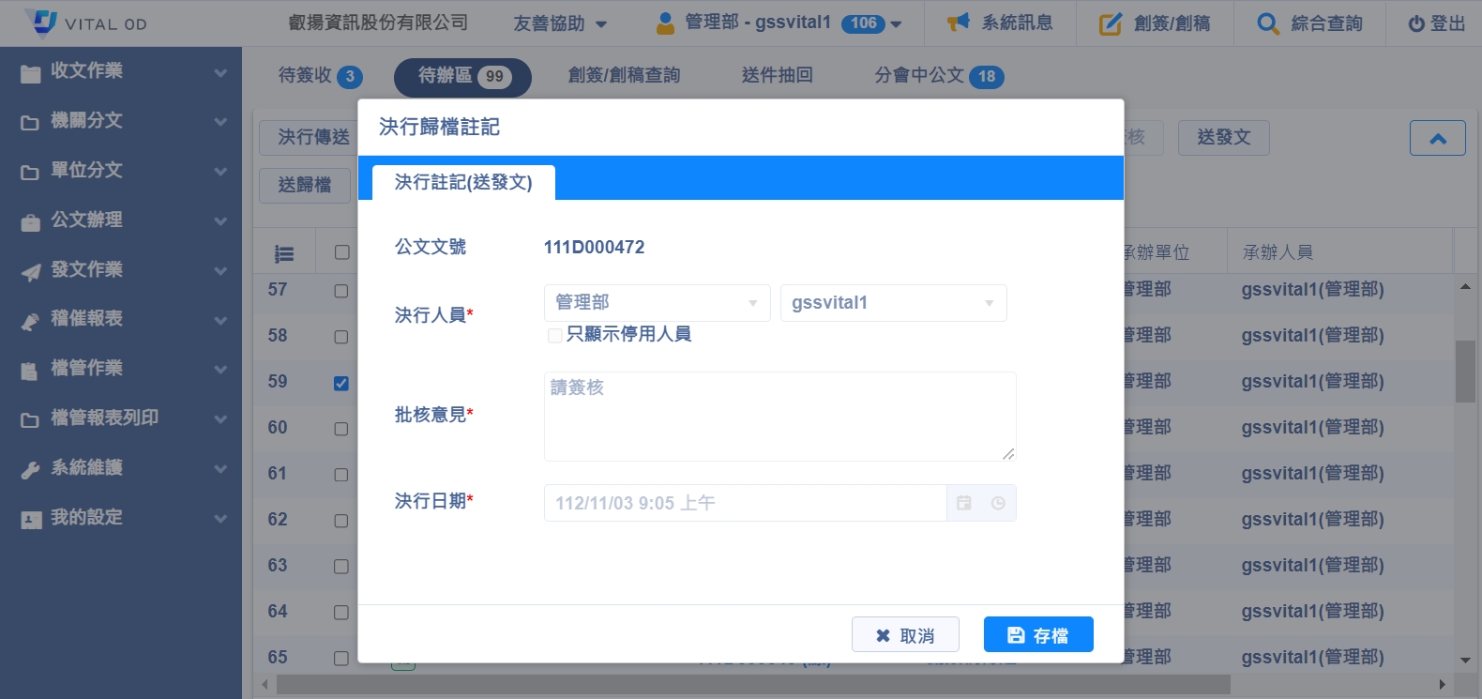This screenshot has height=699, width=1482.
Task: Toggle the select-all checkbox in table header
Action: tap(341, 252)
